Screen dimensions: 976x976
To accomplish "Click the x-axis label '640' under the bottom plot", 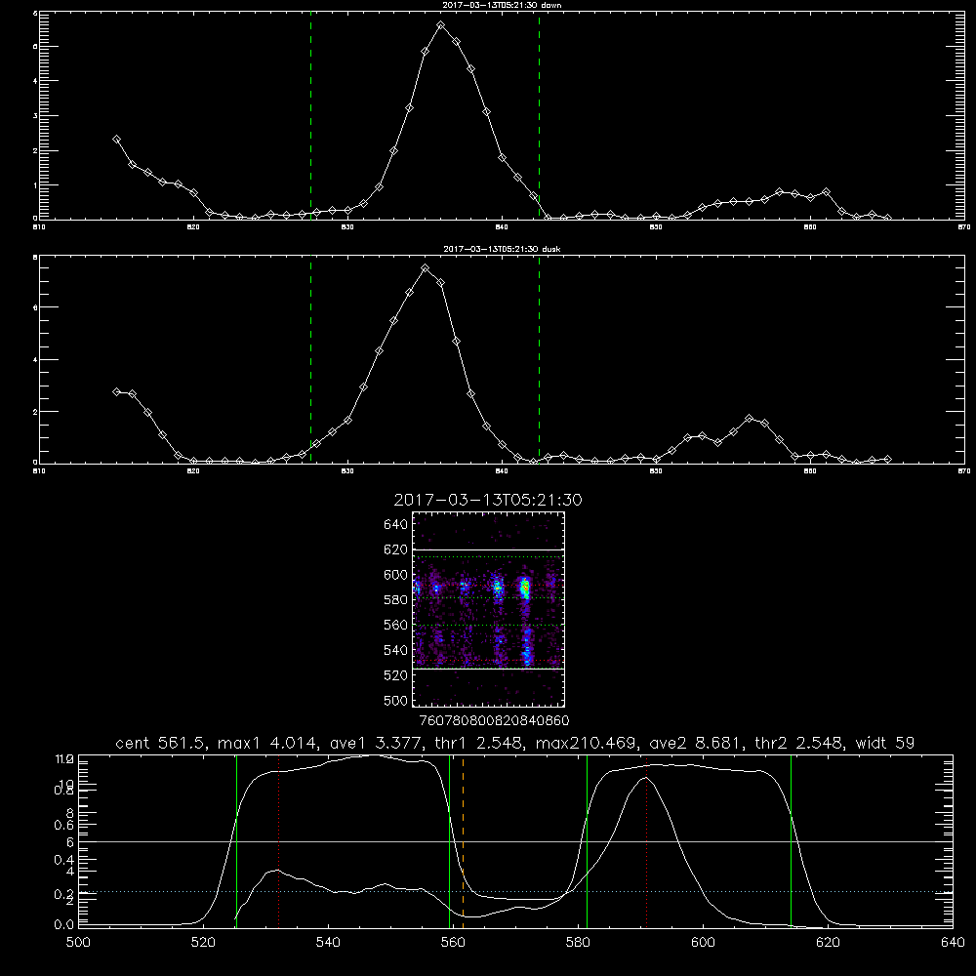I will tap(953, 942).
